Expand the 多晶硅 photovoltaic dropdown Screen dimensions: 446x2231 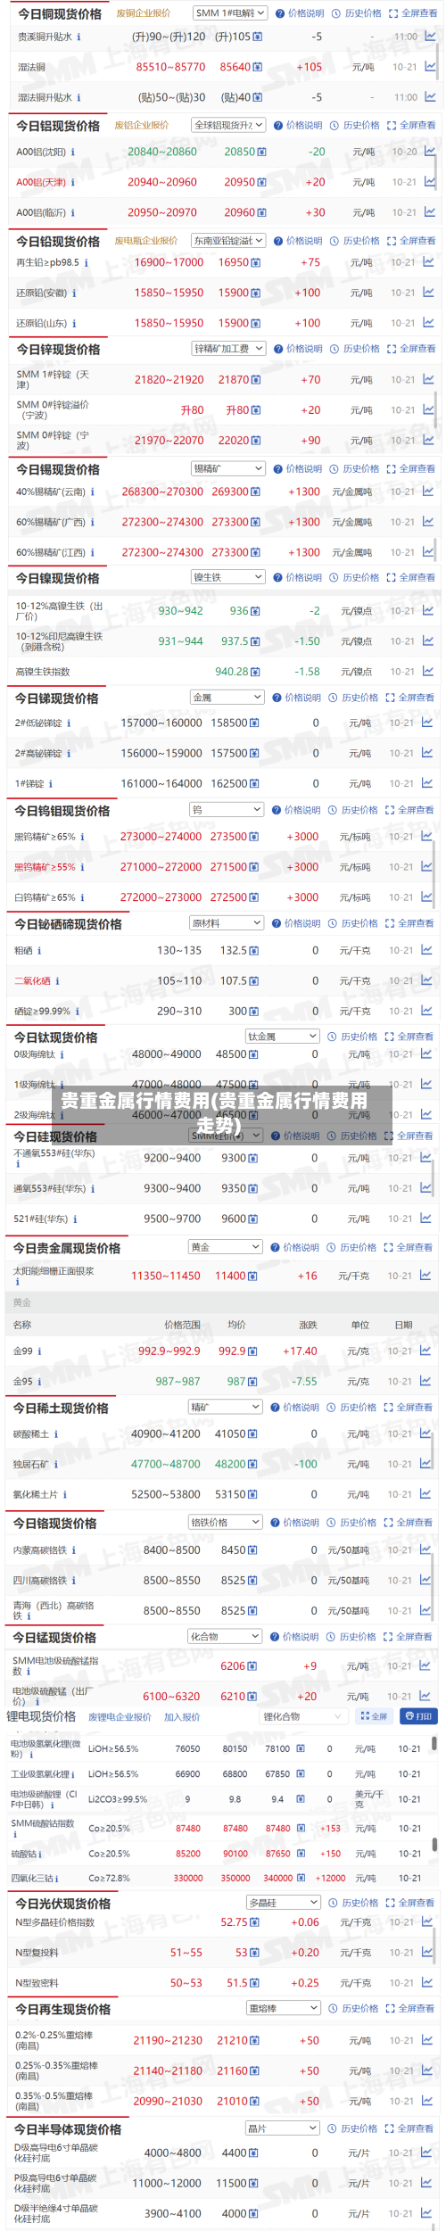coord(283,1903)
